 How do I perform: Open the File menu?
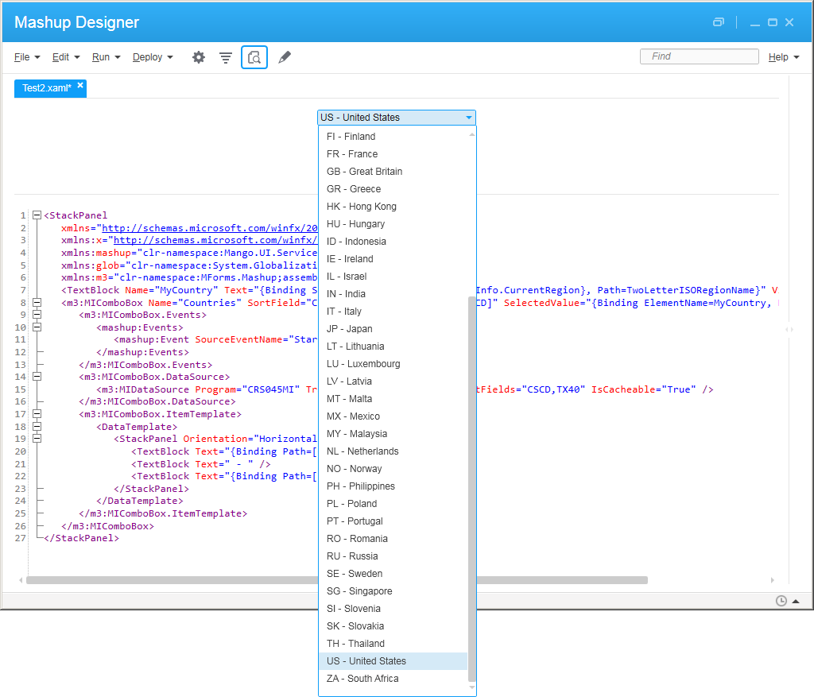[x=26, y=57]
